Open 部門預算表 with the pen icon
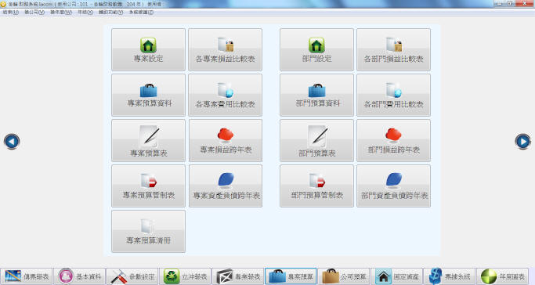 click(x=316, y=140)
